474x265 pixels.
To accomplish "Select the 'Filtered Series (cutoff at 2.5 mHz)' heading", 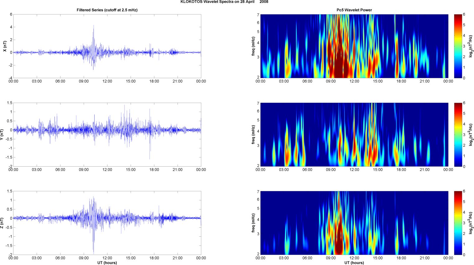I will click(x=107, y=10).
